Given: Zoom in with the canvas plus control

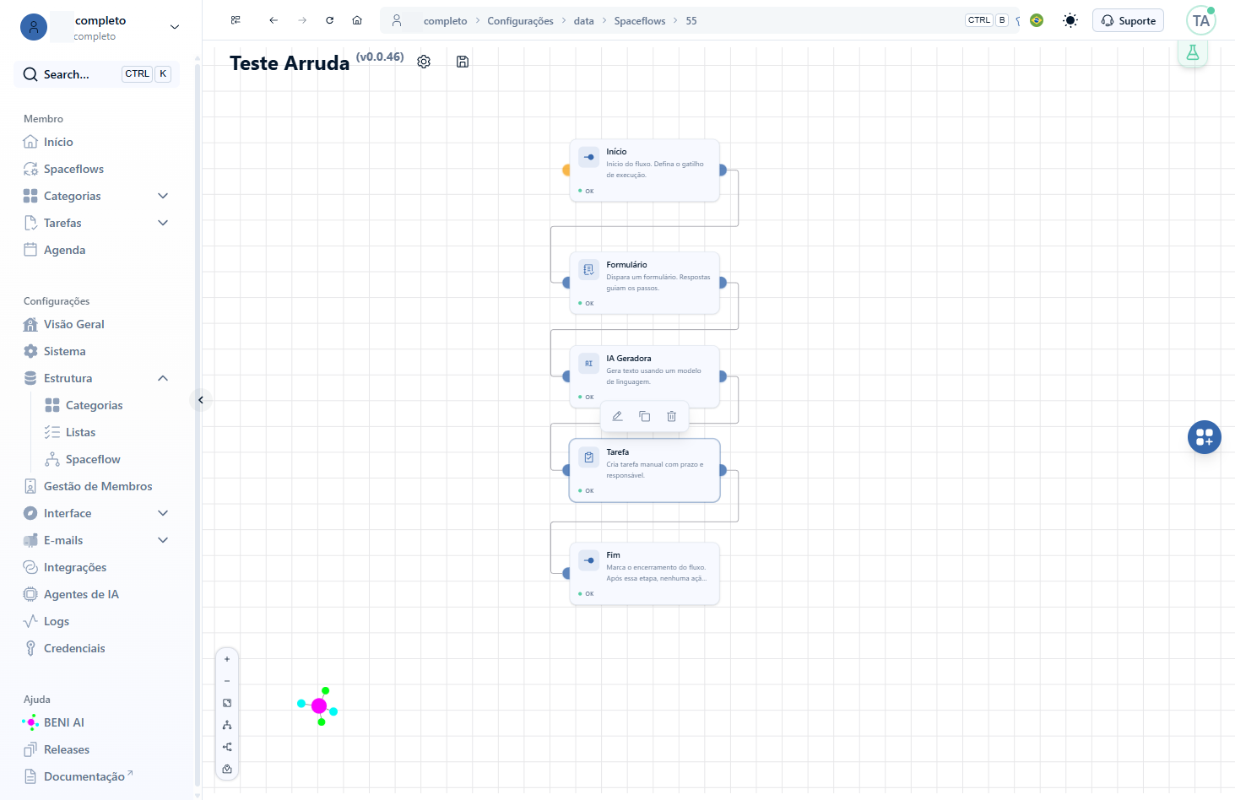Looking at the screenshot, I should 227,659.
